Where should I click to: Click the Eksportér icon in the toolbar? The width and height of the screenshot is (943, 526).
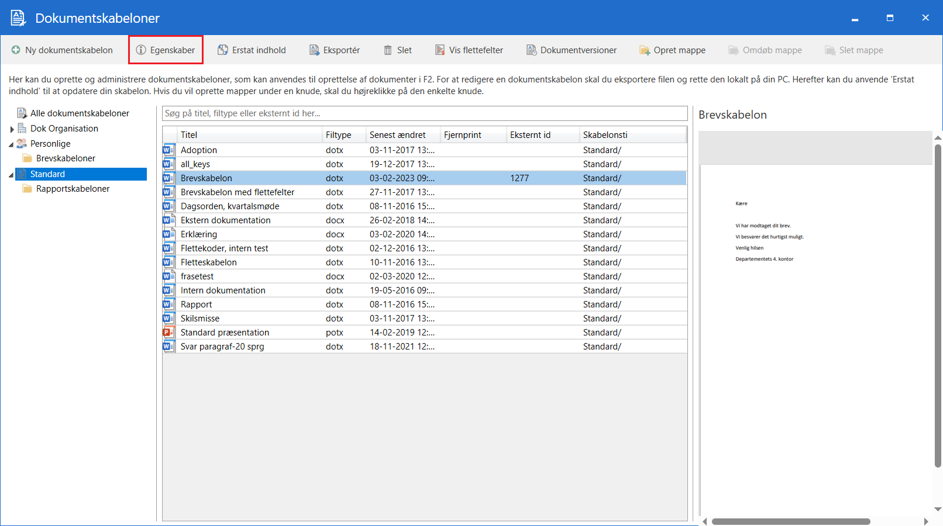[315, 50]
